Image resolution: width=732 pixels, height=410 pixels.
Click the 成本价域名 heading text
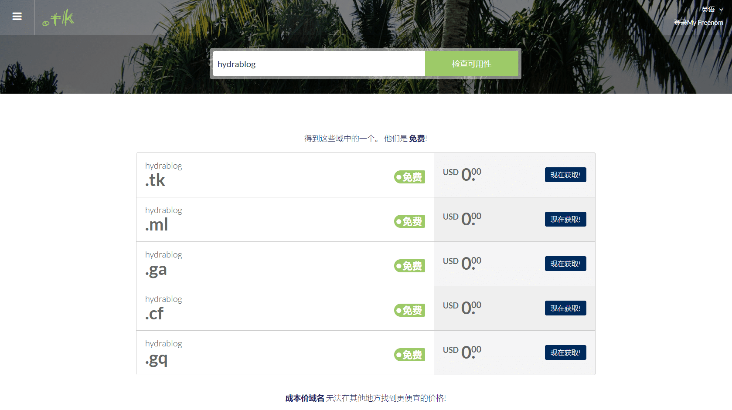point(305,398)
